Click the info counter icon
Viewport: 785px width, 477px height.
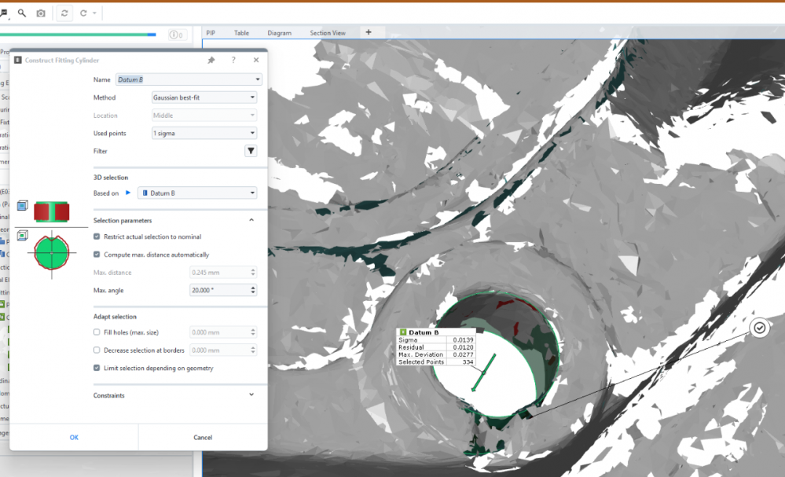(176, 35)
